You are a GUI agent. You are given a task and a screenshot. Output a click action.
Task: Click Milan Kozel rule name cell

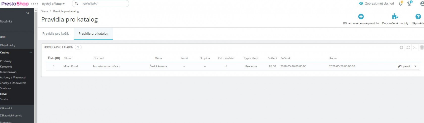pyautogui.click(x=71, y=67)
